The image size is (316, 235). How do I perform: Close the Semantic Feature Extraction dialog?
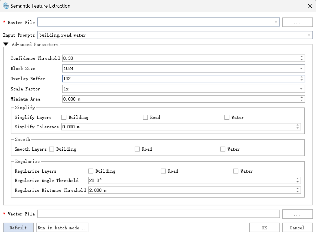click(x=310, y=6)
